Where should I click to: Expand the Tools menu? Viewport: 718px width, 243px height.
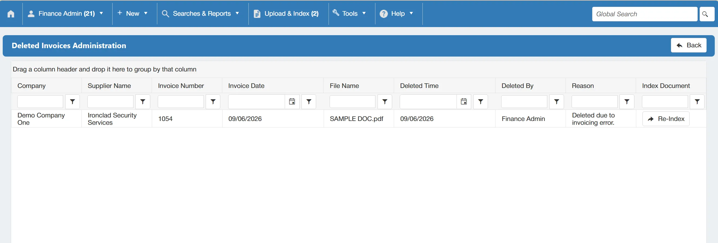(x=350, y=14)
